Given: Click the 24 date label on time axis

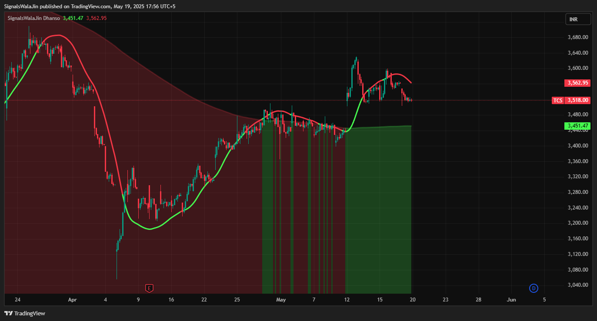Looking at the screenshot, I should [x=17, y=300].
